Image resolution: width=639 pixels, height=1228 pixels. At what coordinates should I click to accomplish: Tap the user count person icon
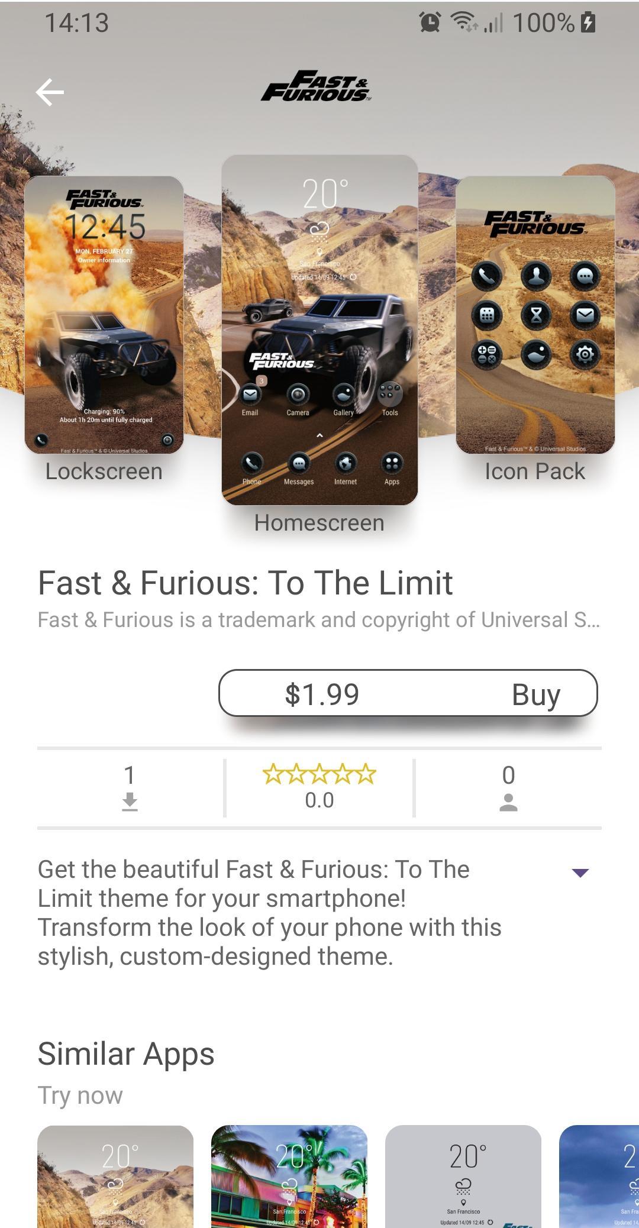(508, 802)
